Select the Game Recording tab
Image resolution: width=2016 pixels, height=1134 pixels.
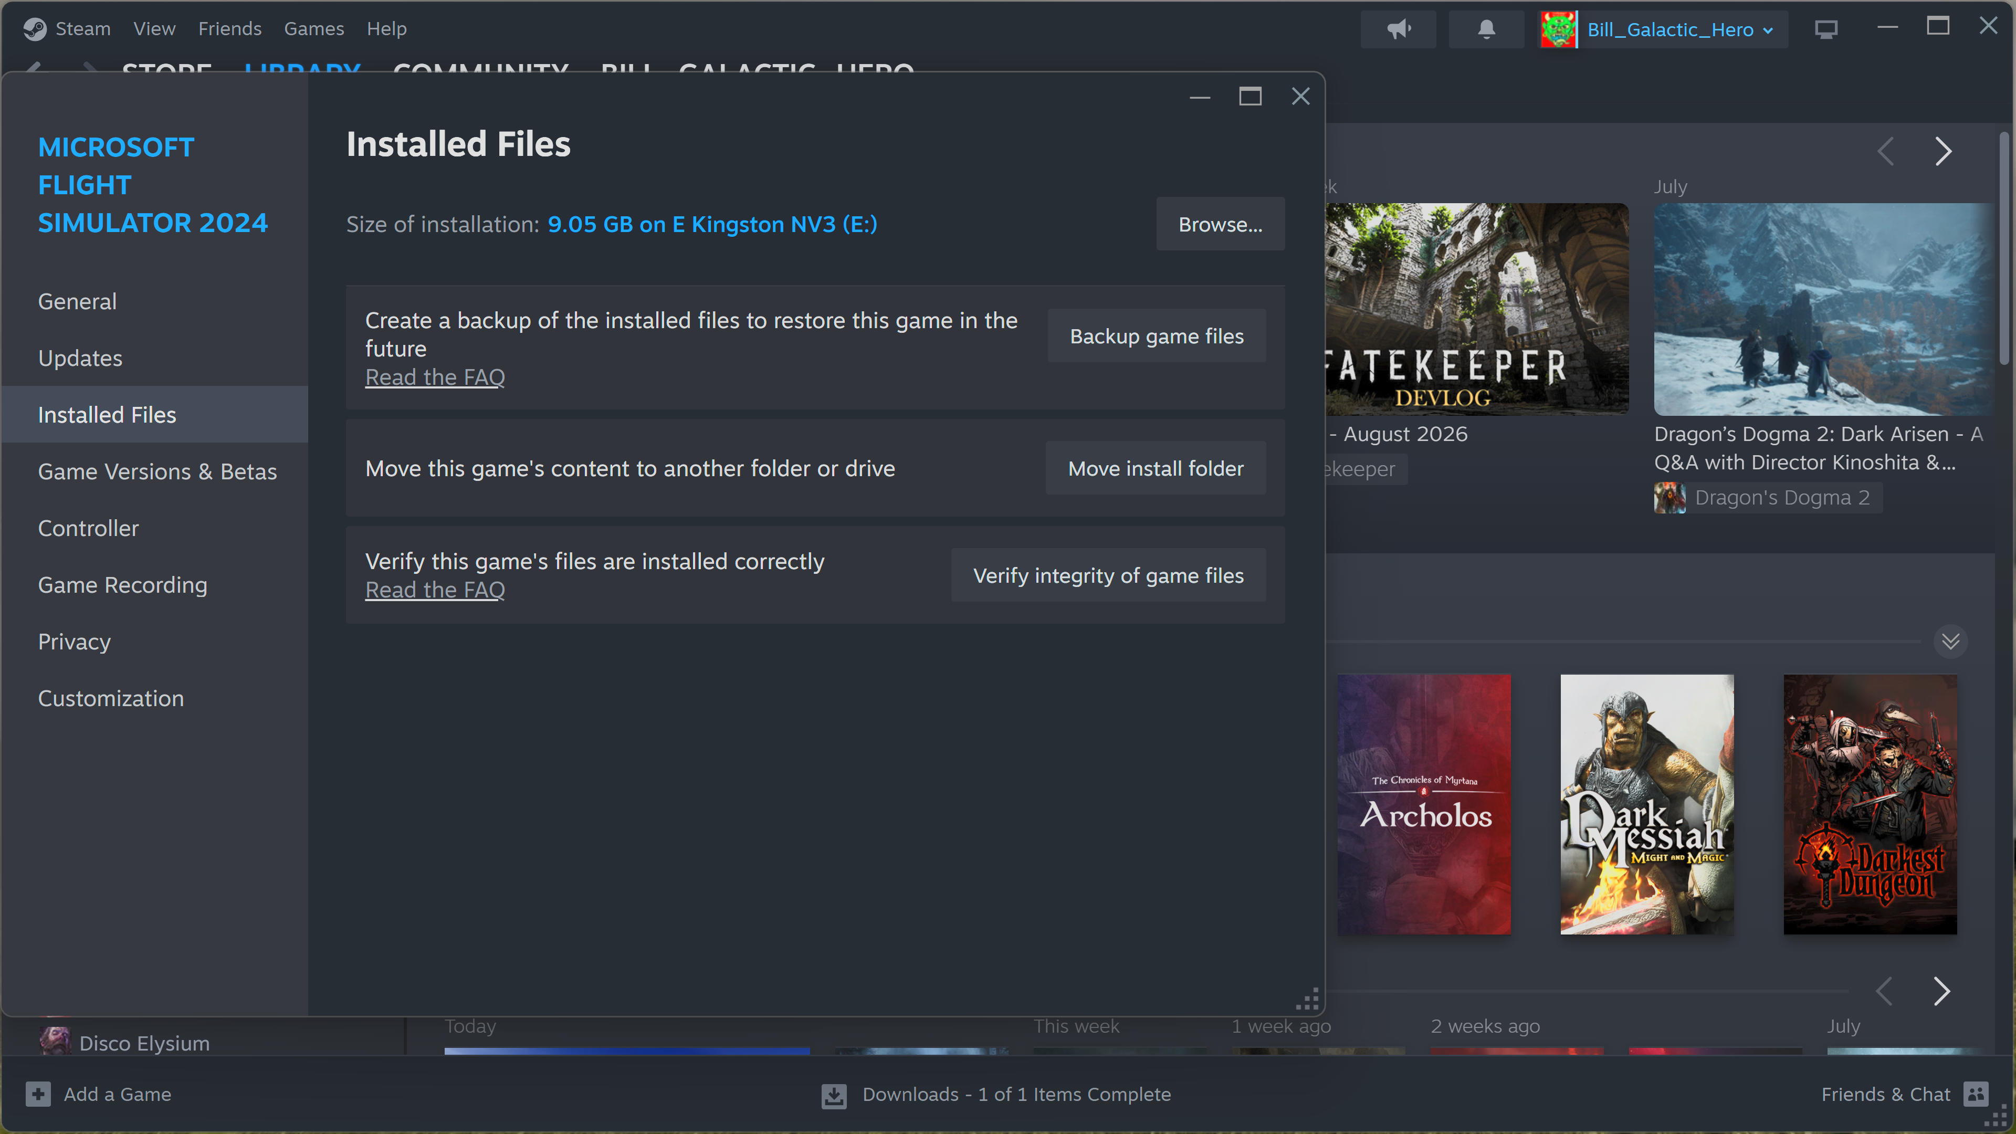click(155, 585)
